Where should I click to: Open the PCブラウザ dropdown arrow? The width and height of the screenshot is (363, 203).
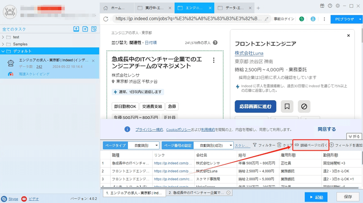pyautogui.click(x=360, y=19)
